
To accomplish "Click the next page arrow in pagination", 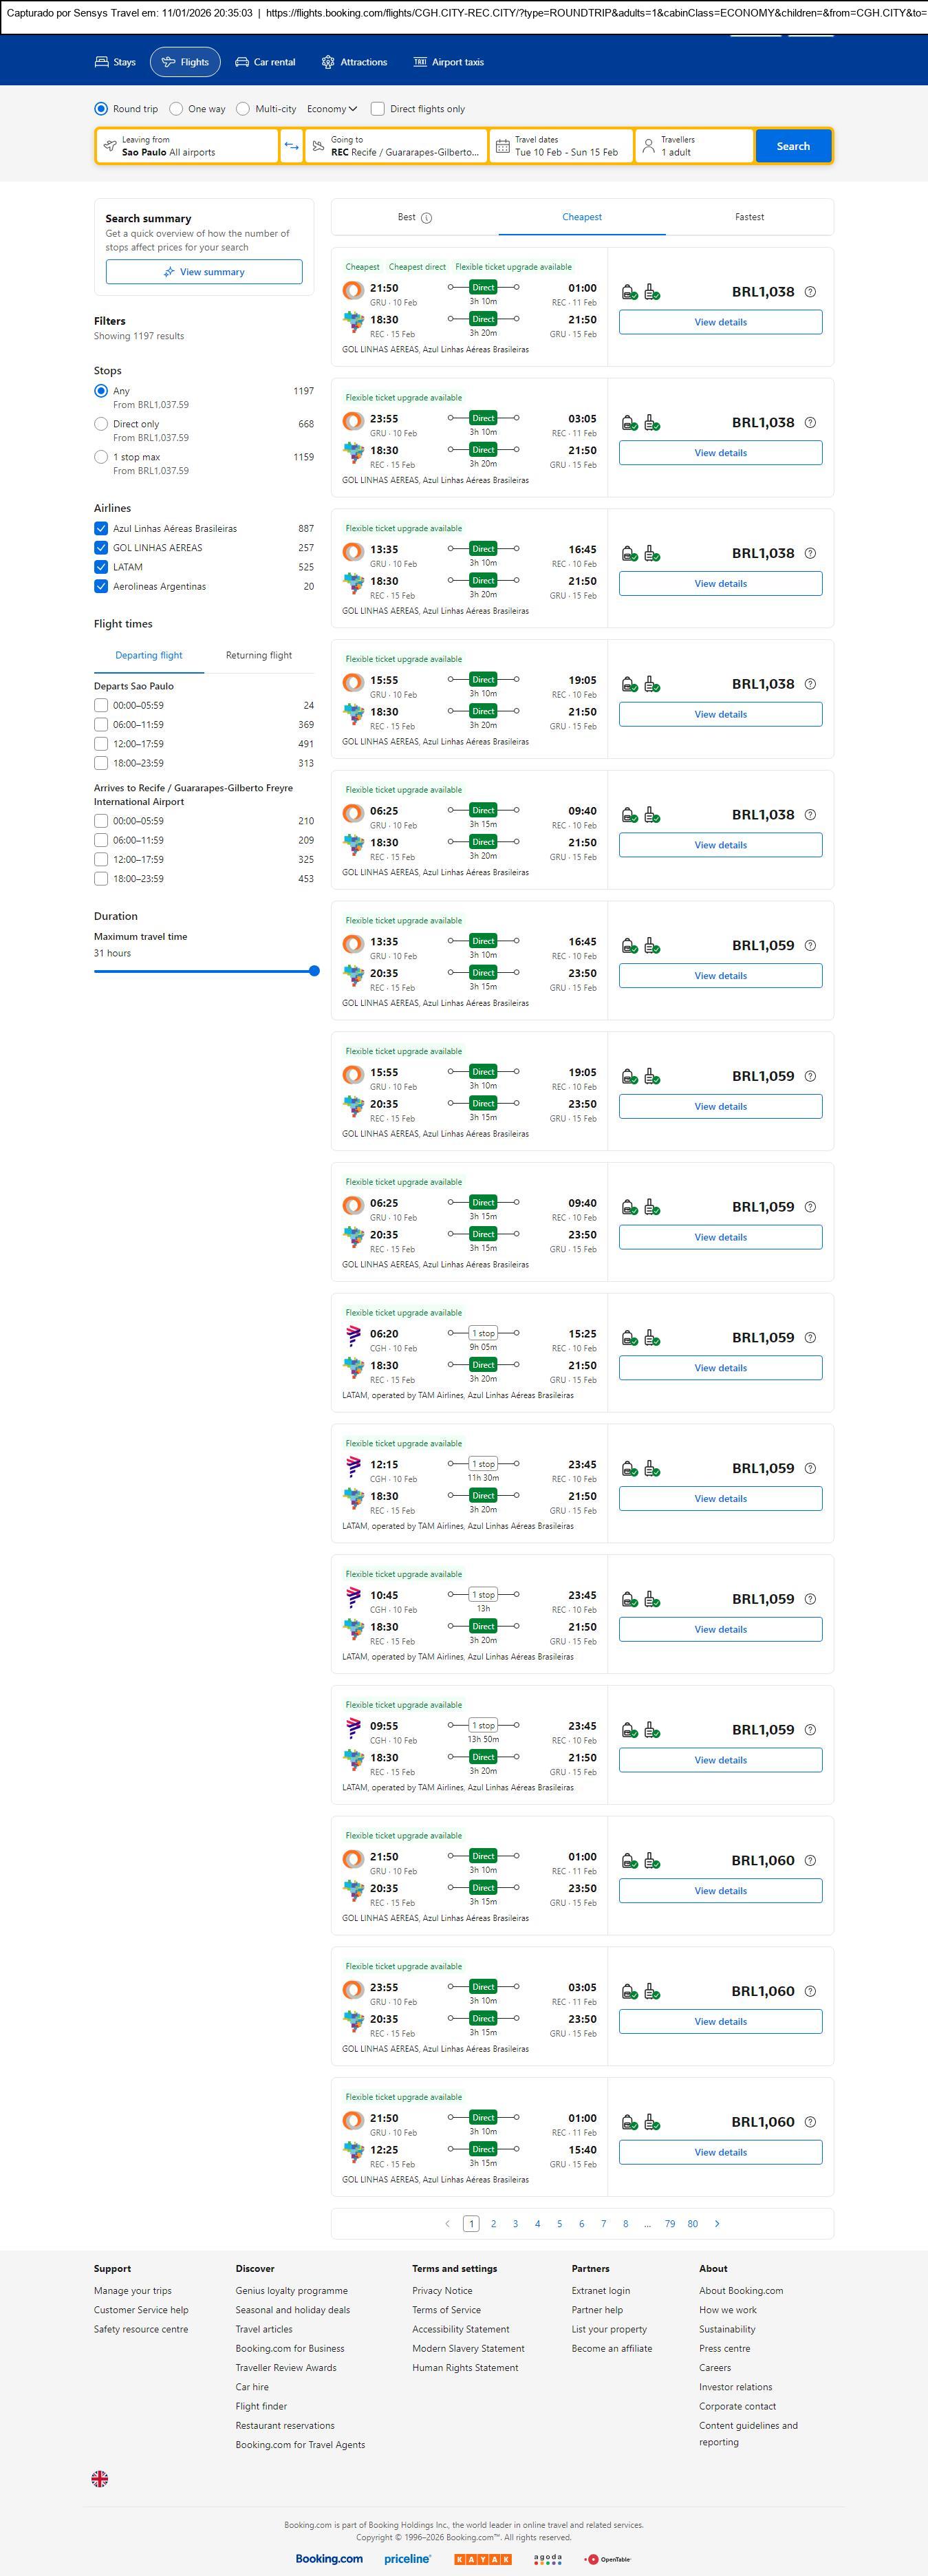I will click(717, 2223).
